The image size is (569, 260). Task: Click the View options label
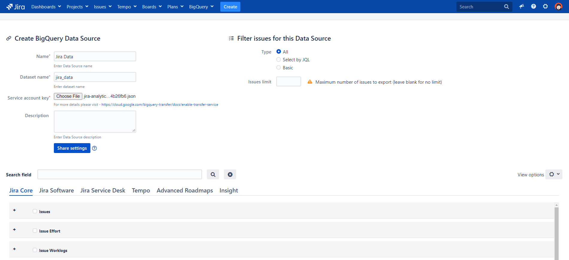531,175
